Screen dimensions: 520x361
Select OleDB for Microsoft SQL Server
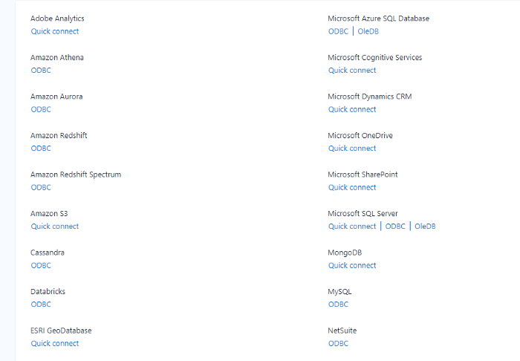pos(425,226)
